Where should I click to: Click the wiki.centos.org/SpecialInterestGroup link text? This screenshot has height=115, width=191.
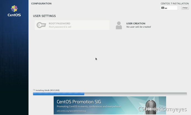pos(71,111)
